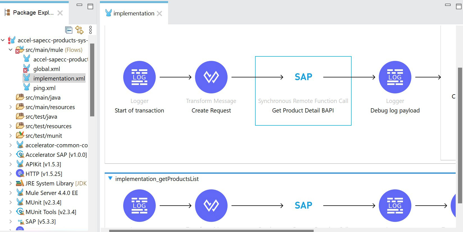
Task: Collapse the src/main/mule folder
Action: (11, 50)
